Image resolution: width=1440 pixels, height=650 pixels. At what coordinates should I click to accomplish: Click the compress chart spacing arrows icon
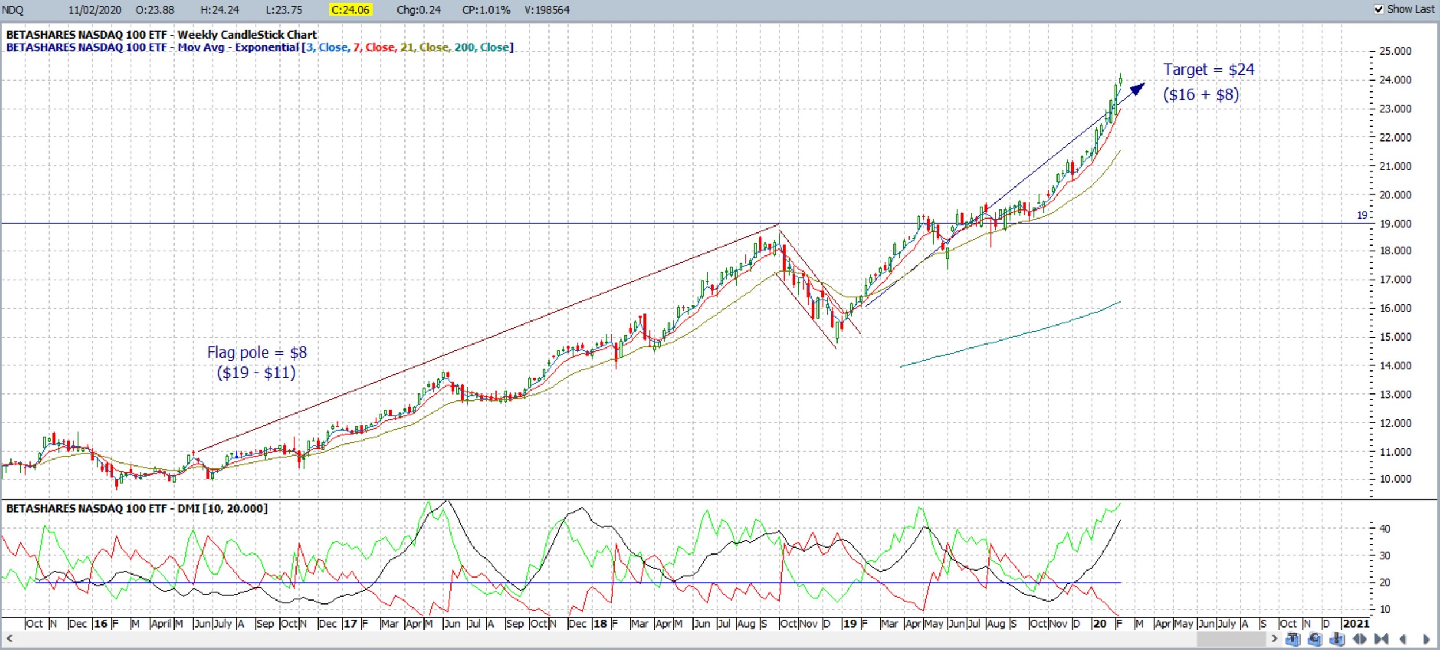[1381, 638]
